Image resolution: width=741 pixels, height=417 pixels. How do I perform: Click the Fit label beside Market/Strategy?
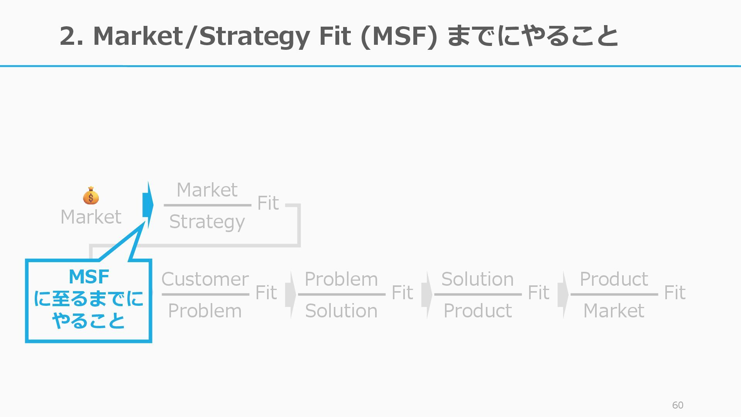tap(268, 203)
